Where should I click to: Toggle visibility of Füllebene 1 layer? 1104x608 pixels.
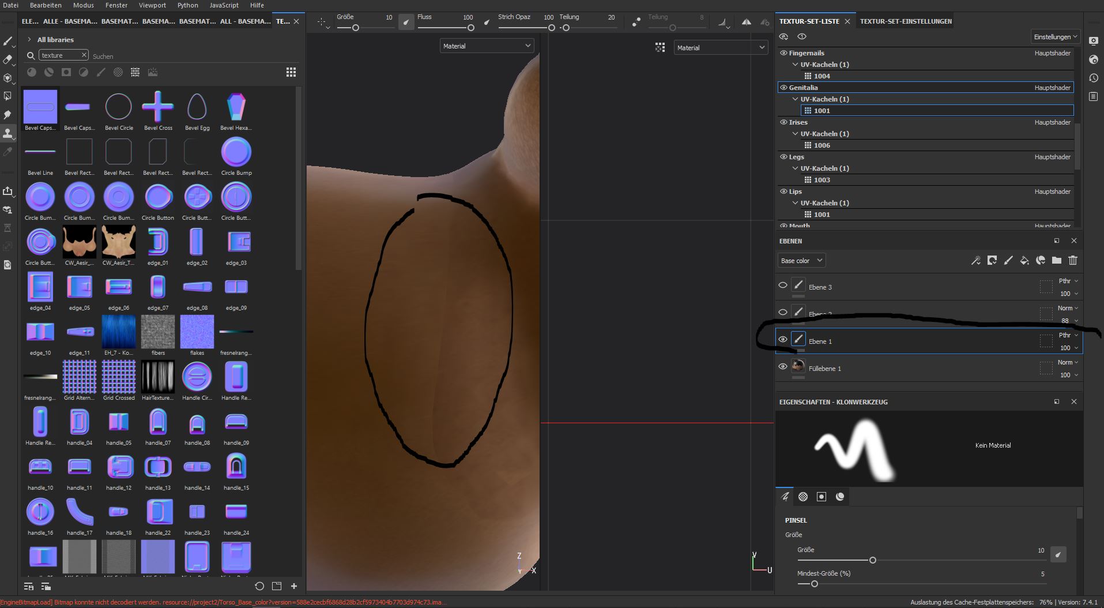click(x=783, y=366)
